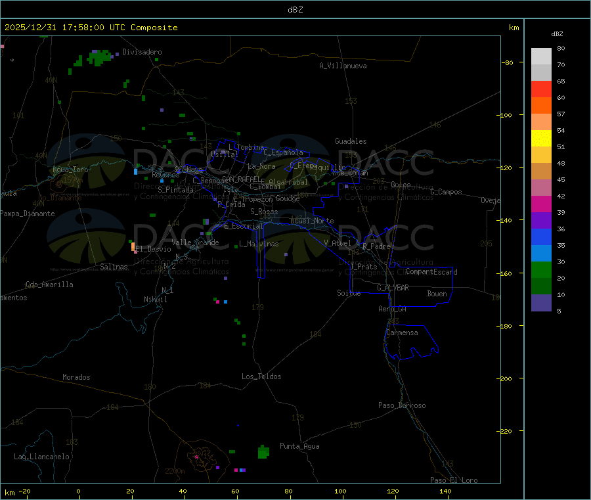Pick the magenta swatch in the color scale

tap(541, 204)
